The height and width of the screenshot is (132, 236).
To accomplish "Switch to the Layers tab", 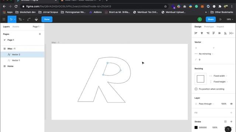I will point(6,27).
